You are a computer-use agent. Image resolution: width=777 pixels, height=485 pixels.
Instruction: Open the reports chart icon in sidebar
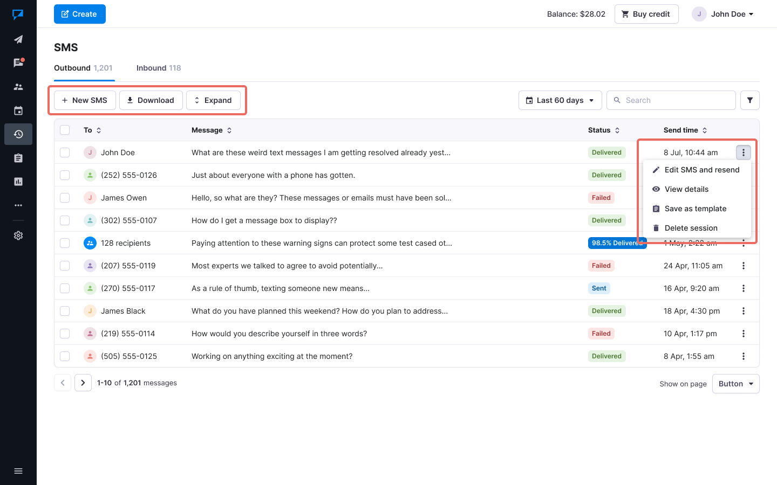[18, 182]
